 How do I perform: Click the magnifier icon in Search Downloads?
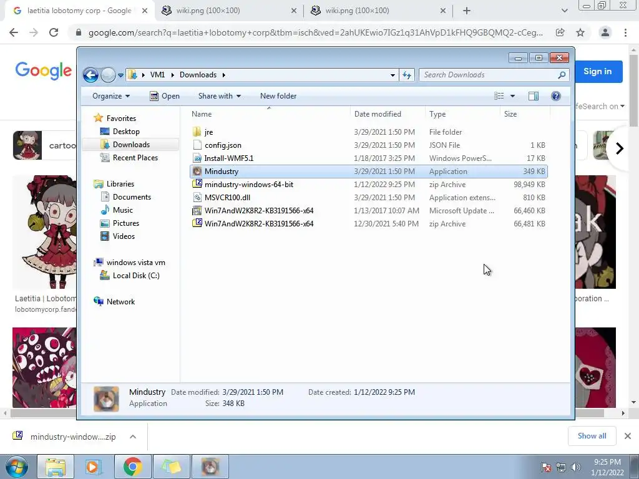562,75
